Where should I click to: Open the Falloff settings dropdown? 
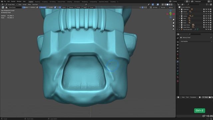click(86, 7)
